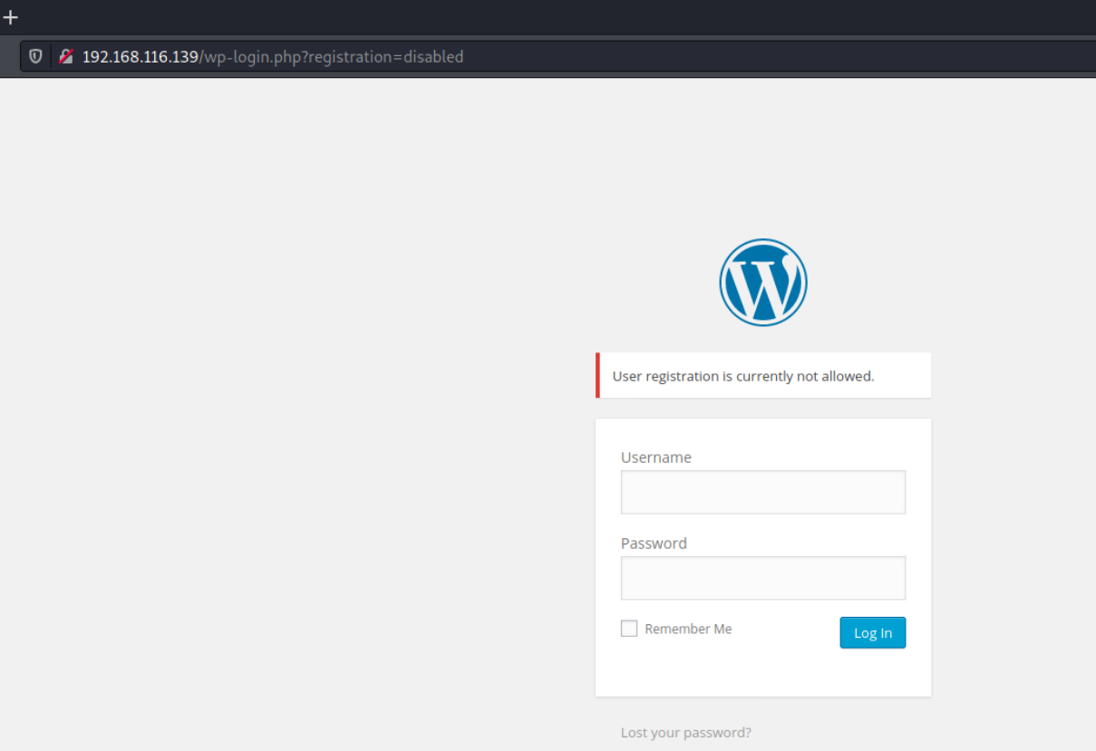The height and width of the screenshot is (751, 1096).
Task: Click the Username input field
Action: [763, 492]
